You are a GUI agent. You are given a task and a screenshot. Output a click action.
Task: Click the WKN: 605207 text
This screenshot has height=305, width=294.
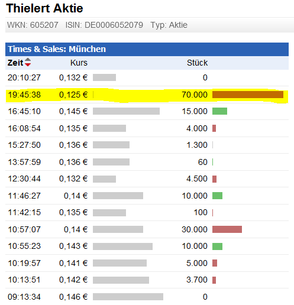33,25
